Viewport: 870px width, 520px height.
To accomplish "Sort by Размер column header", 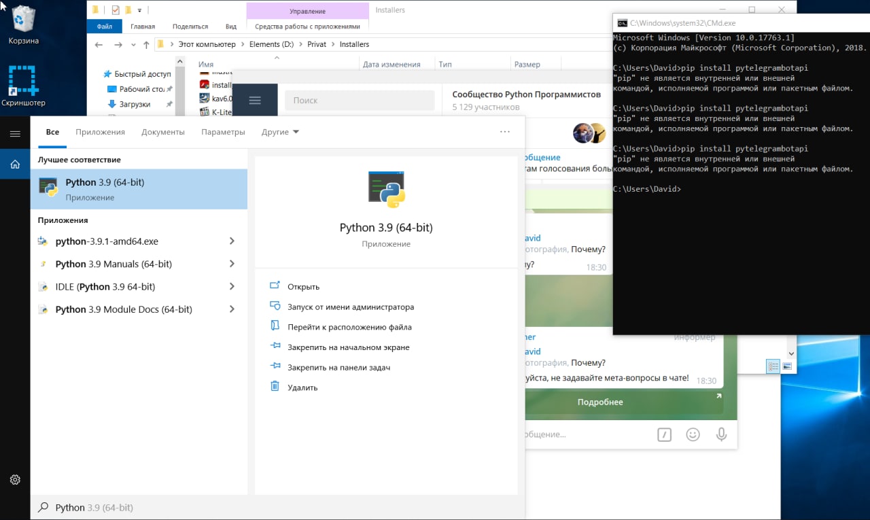I will [527, 65].
